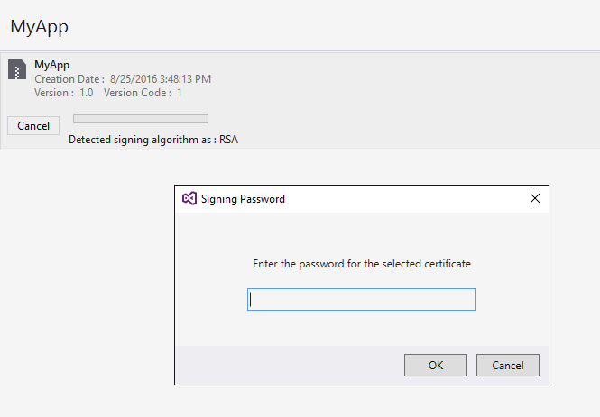Viewport: 600px width, 417px height.
Task: Click the Enter the password prompt text
Action: tap(361, 264)
